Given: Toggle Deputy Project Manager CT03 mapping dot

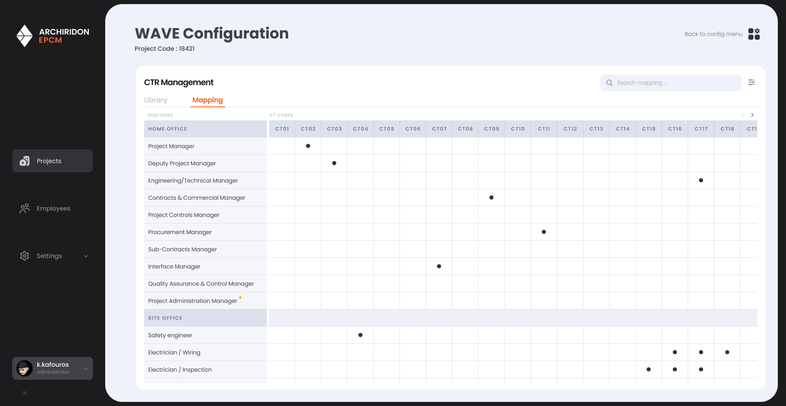Looking at the screenshot, I should point(334,163).
